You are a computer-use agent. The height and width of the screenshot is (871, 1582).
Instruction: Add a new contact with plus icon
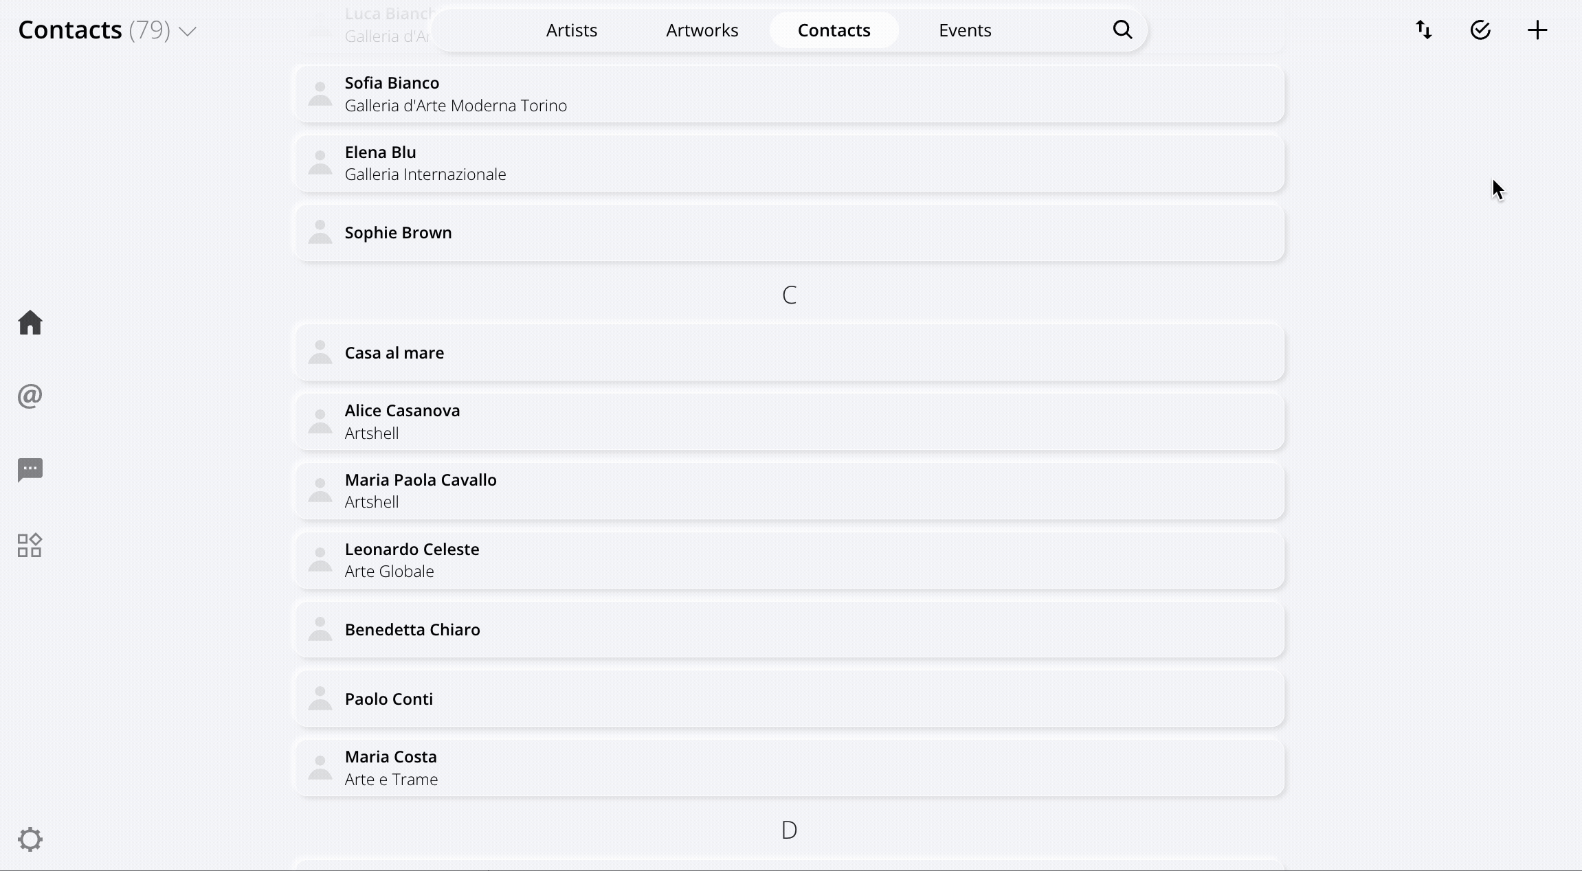[x=1537, y=30]
